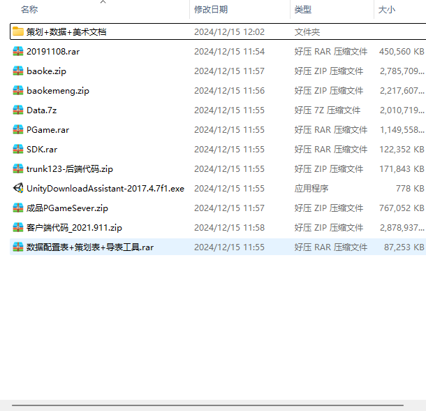Click the sort direction arrow above 名称
This screenshot has width=426, height=411.
tap(103, 2)
